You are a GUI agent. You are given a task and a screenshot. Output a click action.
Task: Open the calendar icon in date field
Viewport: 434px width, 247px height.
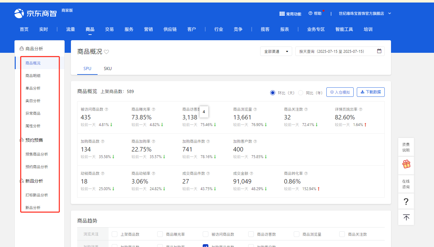tap(379, 51)
